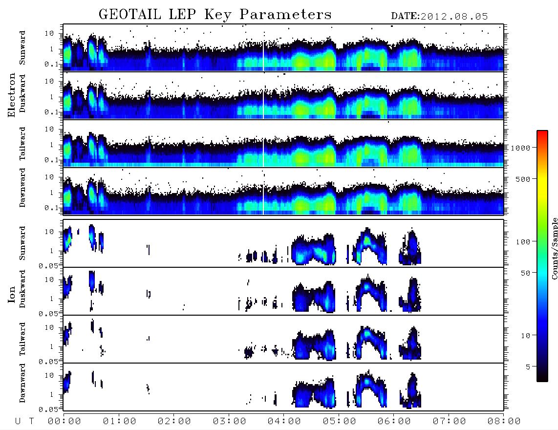Image resolution: width=558 pixels, height=430 pixels.
Task: Click the 'DATE:2012.08.05' label
Action: 439,17
